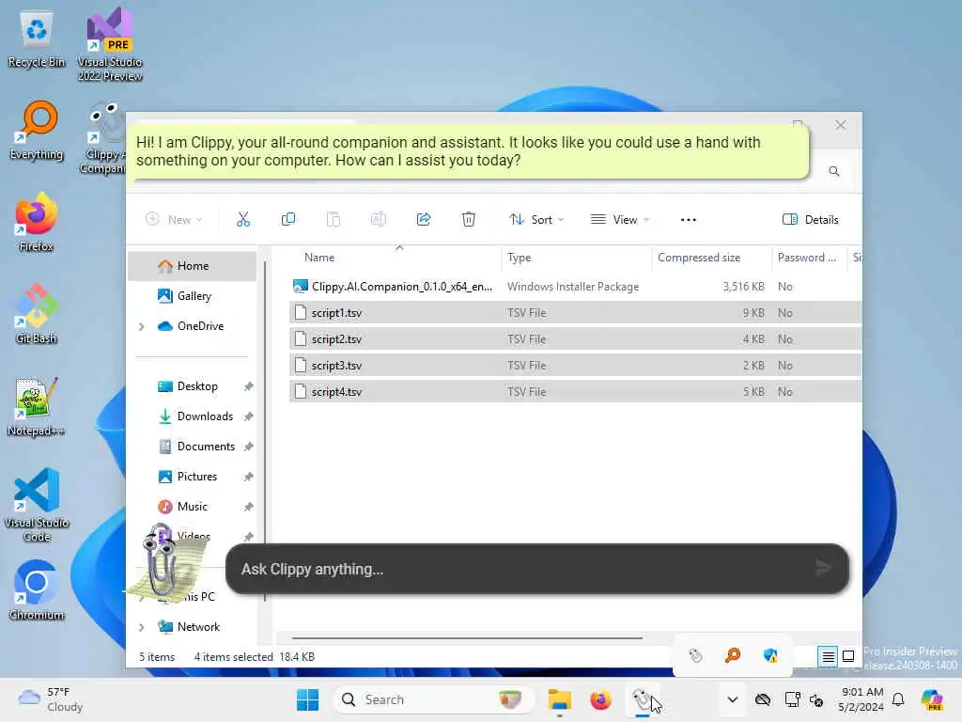Select script3.tsv file

[576, 366]
